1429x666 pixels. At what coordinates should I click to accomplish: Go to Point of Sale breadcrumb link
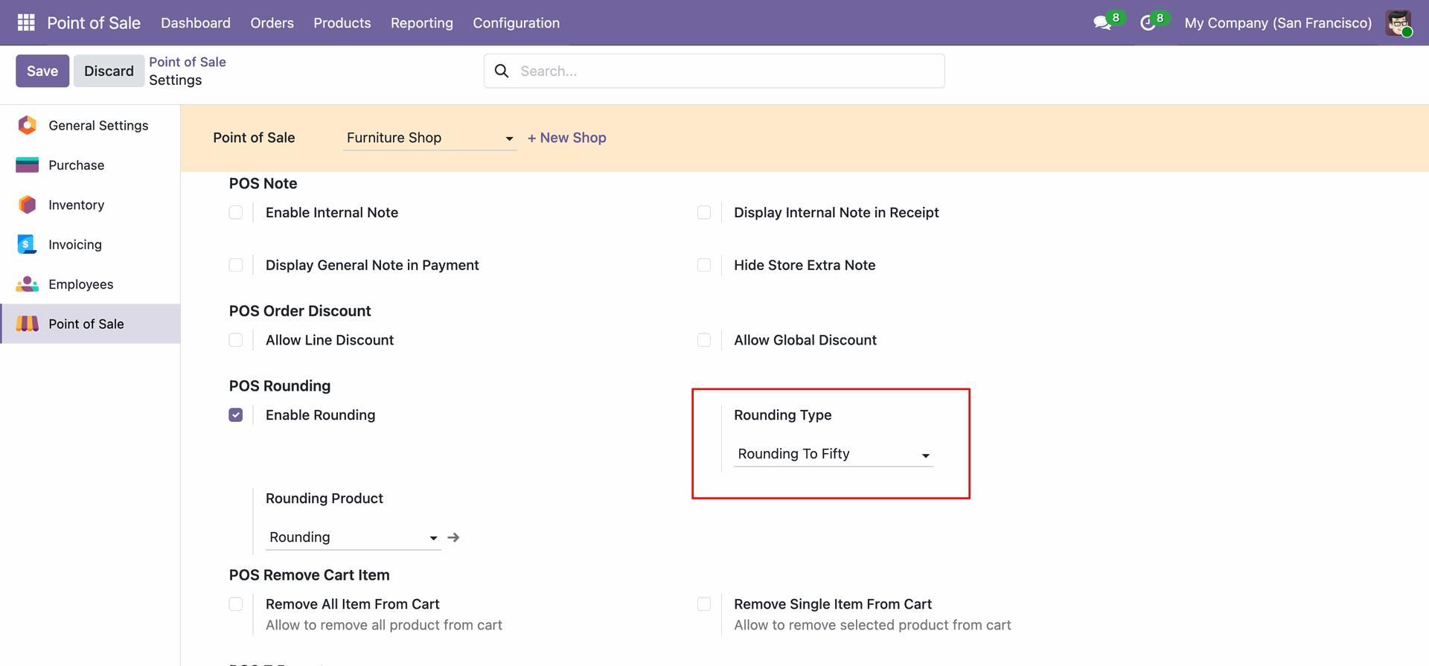click(x=188, y=62)
